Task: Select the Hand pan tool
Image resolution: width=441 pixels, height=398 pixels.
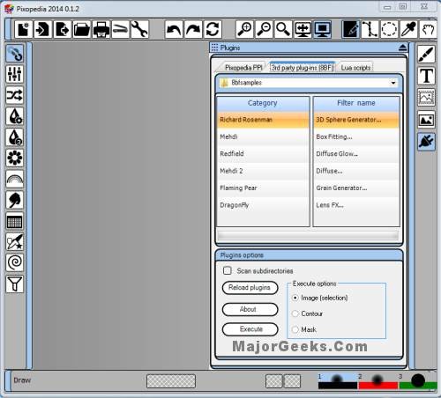Action: pos(428,29)
